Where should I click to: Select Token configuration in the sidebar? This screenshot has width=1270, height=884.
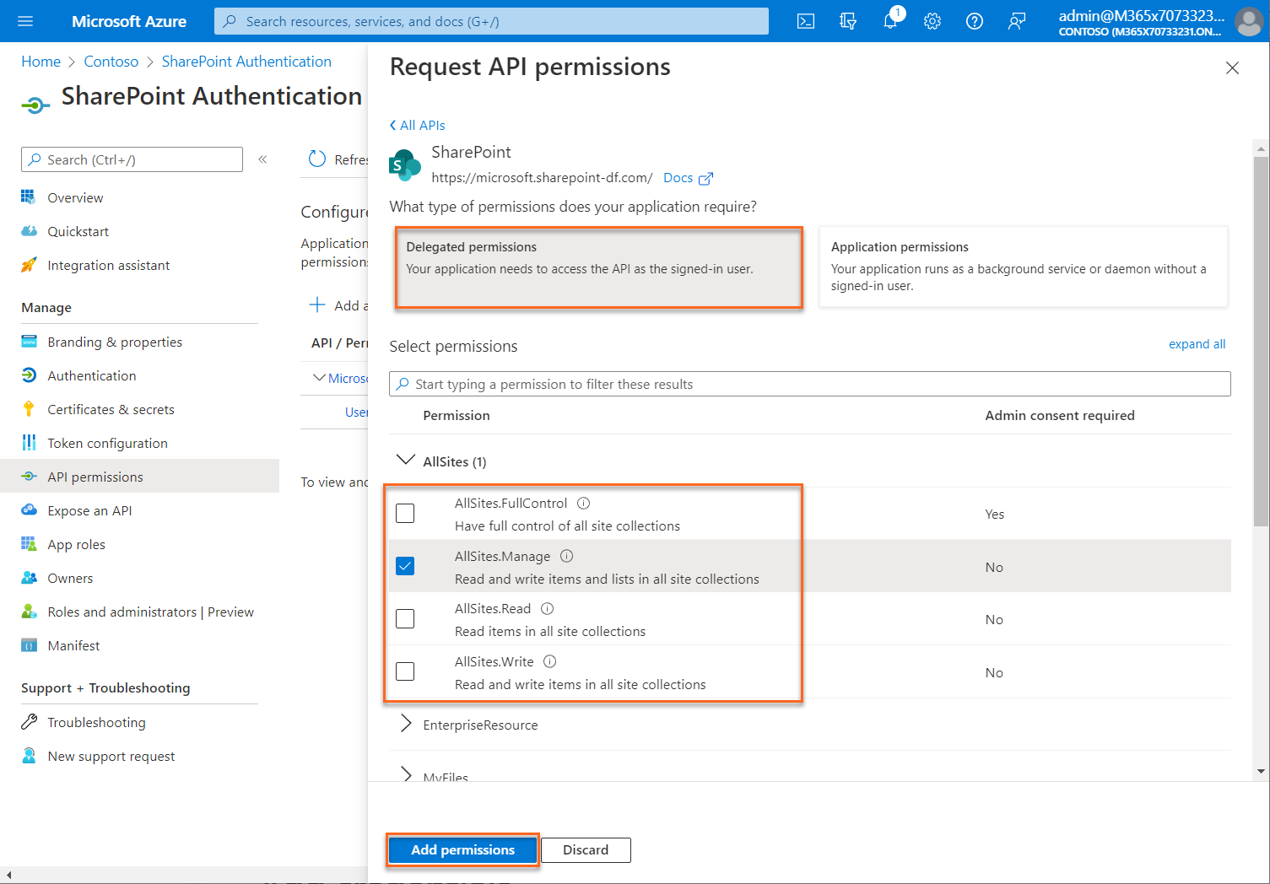tap(107, 442)
